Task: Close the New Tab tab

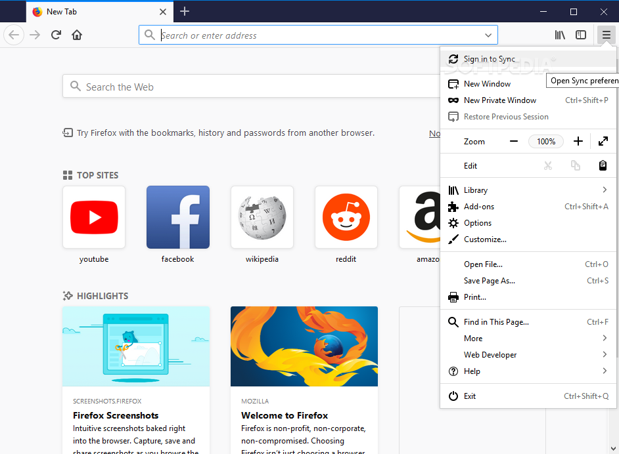Action: tap(163, 12)
